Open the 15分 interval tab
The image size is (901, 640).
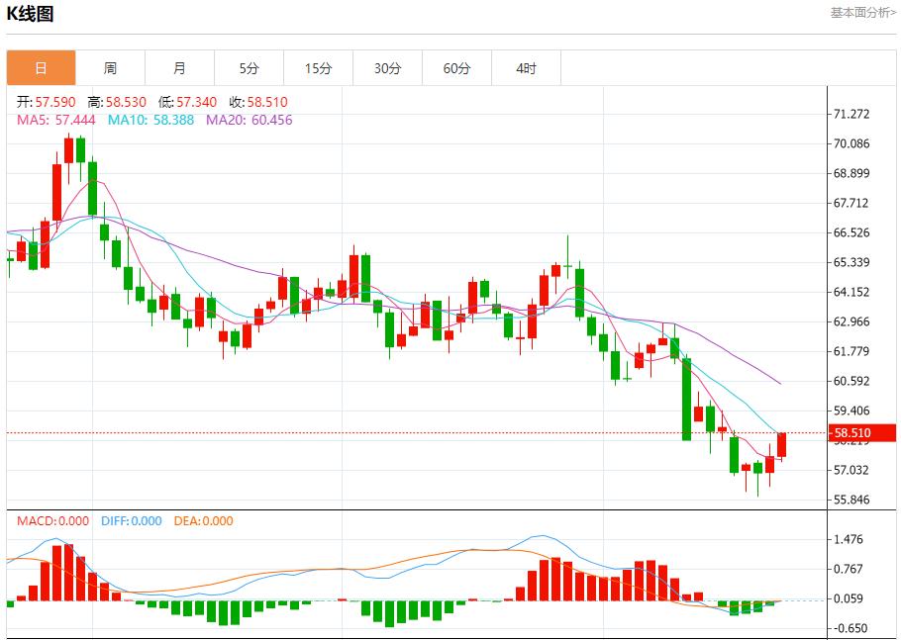click(318, 68)
